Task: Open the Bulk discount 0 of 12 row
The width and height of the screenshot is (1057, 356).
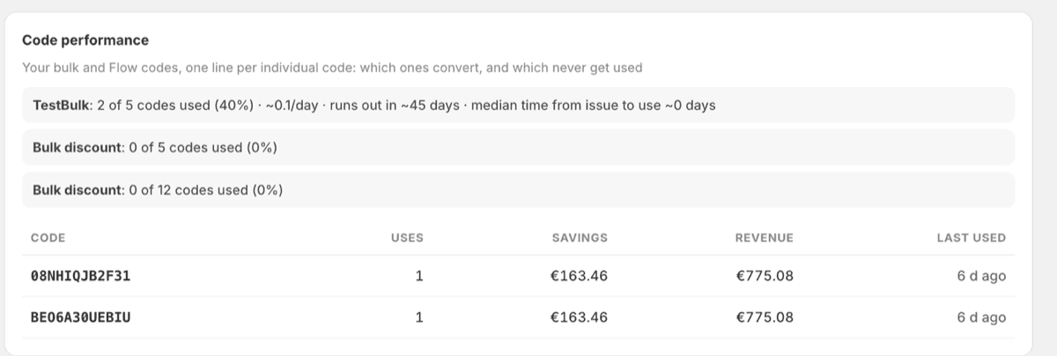Action: (x=518, y=190)
